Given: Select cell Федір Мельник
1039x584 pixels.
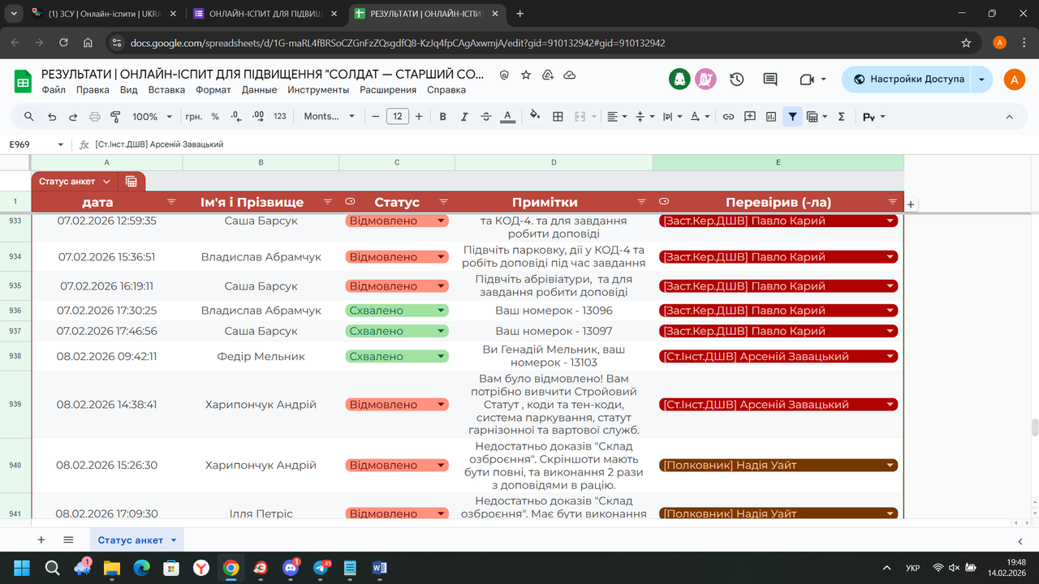Looking at the screenshot, I should coord(261,356).
